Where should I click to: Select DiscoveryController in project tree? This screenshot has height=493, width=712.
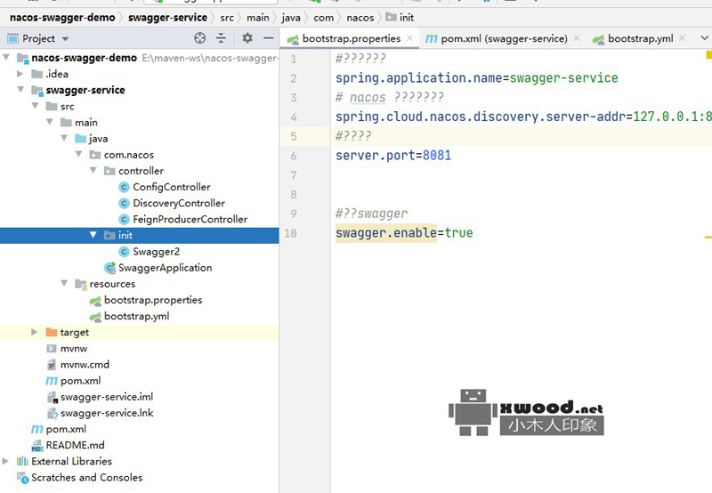[x=179, y=203]
